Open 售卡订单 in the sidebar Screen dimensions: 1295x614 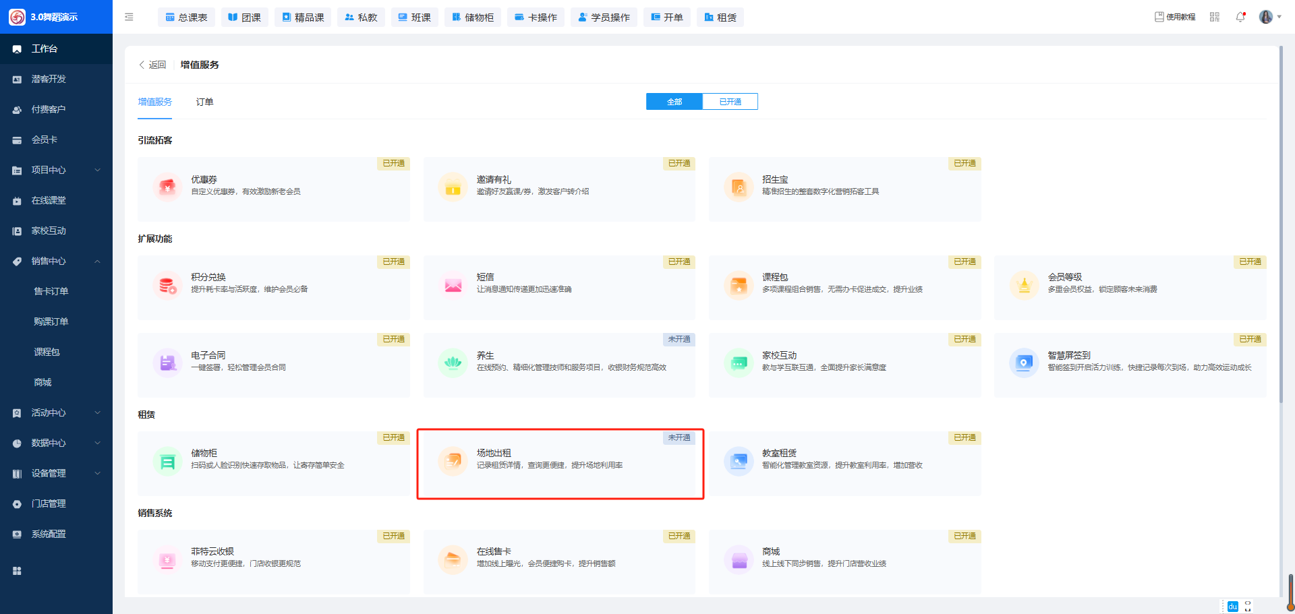tap(51, 291)
